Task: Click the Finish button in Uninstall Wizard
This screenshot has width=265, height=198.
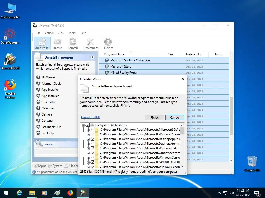Action: pos(154,118)
